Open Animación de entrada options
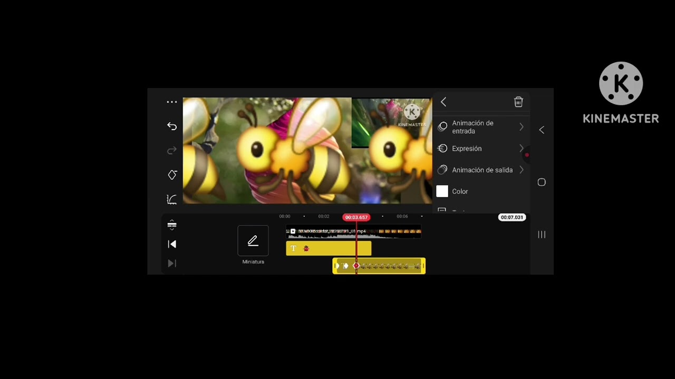 [x=481, y=127]
